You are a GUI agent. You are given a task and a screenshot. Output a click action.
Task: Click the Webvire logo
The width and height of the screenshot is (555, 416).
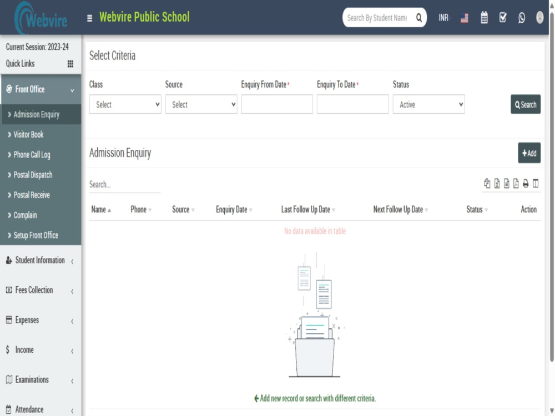tap(41, 18)
